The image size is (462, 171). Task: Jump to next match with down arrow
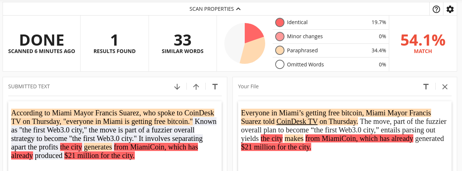(177, 86)
